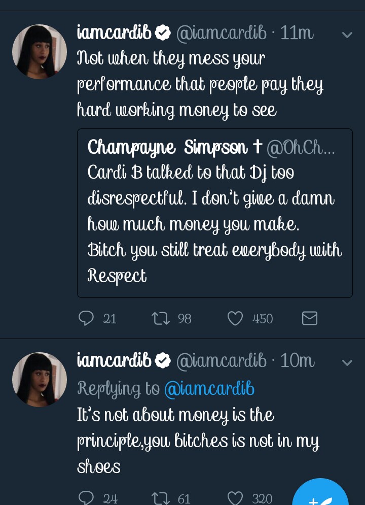Tap the compose new tweet button
Screen dimensions: 365x505
320,495
